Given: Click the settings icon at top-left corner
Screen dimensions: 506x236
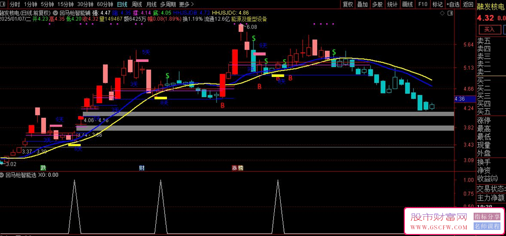Looking at the screenshot, I should click(4, 4).
